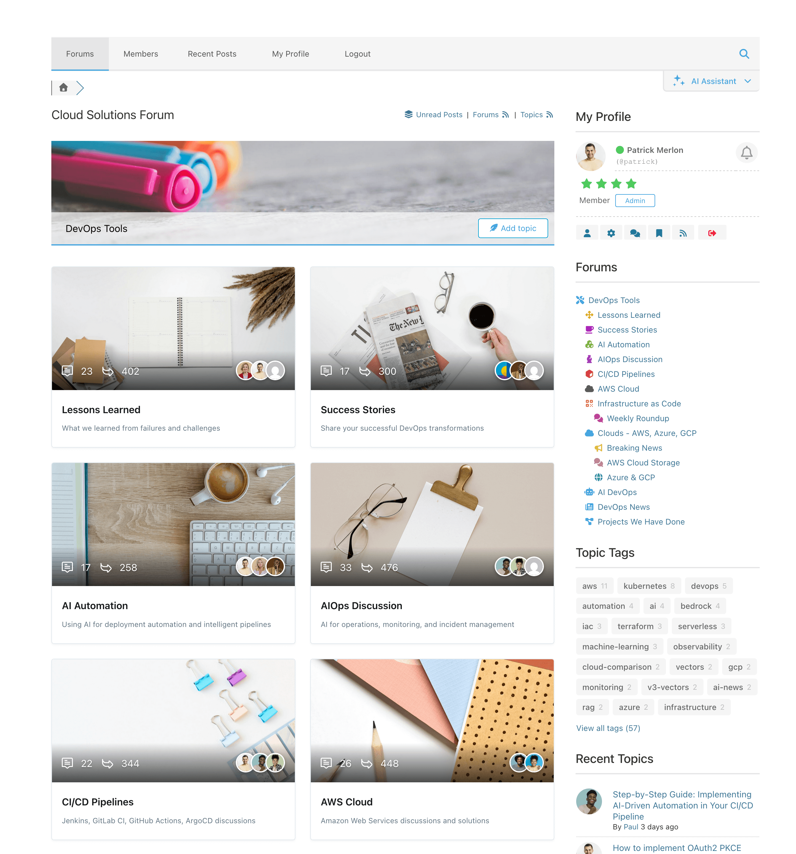
Task: View bookmarks via the bookmark icon
Action: click(x=659, y=232)
